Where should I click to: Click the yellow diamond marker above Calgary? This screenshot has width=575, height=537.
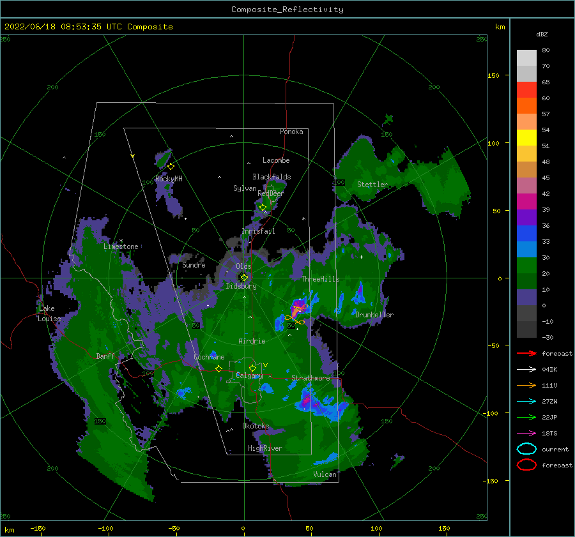tap(252, 368)
